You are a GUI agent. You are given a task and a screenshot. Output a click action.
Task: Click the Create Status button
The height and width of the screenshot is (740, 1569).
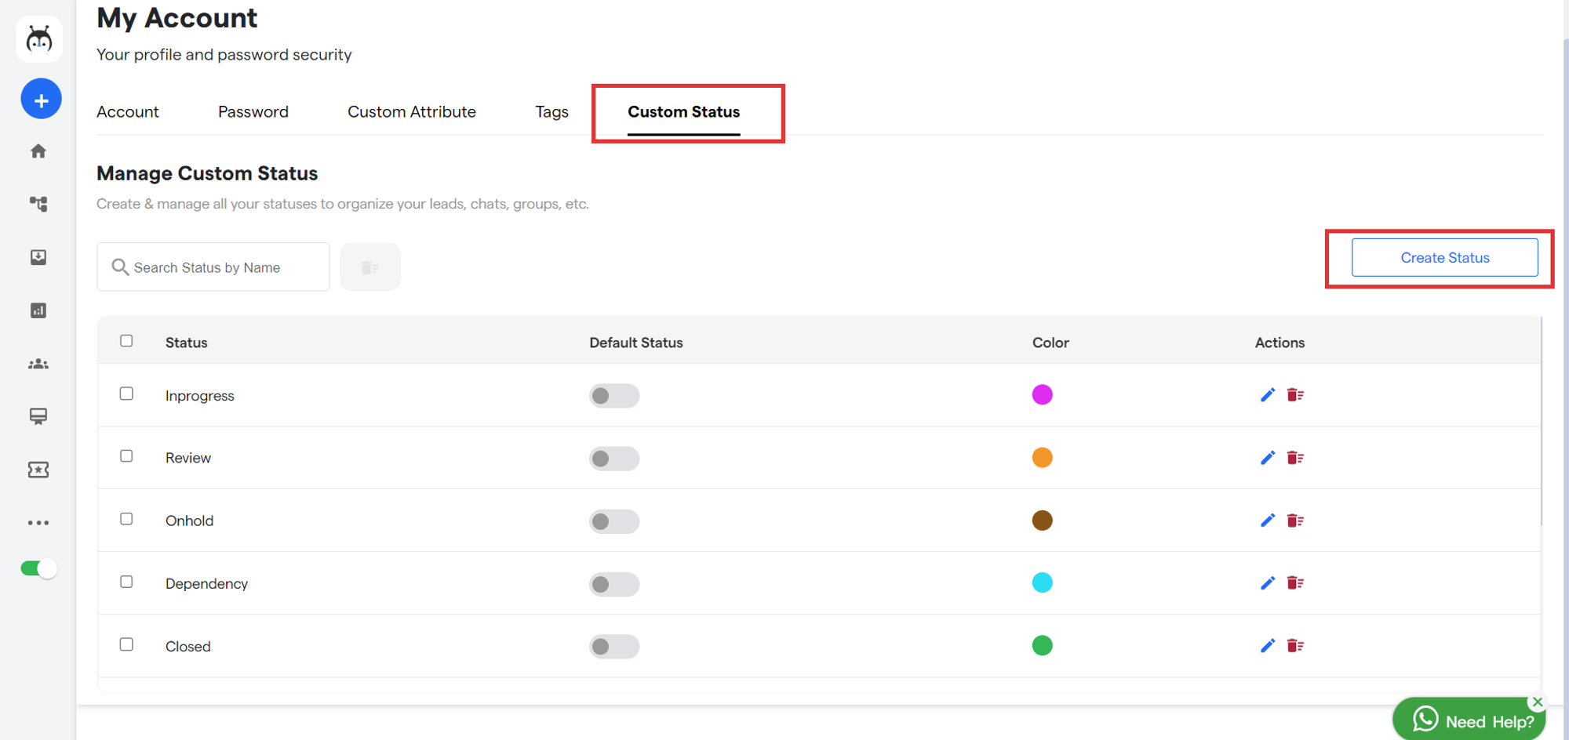coord(1443,258)
